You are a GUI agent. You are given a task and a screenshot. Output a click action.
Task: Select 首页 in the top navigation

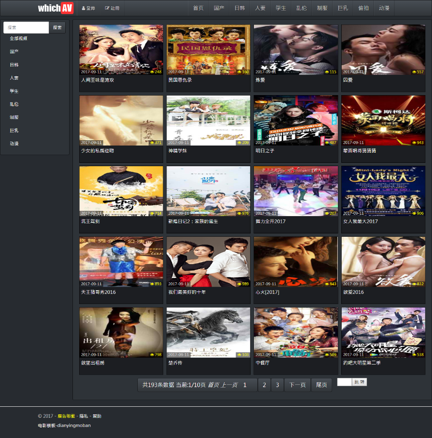coord(198,8)
